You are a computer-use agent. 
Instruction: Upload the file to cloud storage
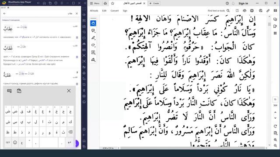point(245,10)
